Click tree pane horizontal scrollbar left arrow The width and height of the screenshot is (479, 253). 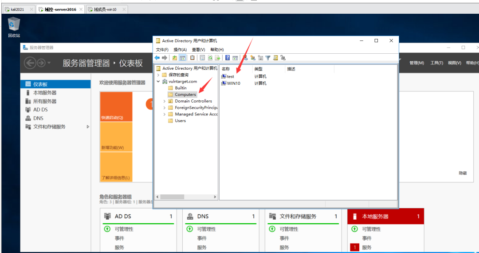[157, 197]
